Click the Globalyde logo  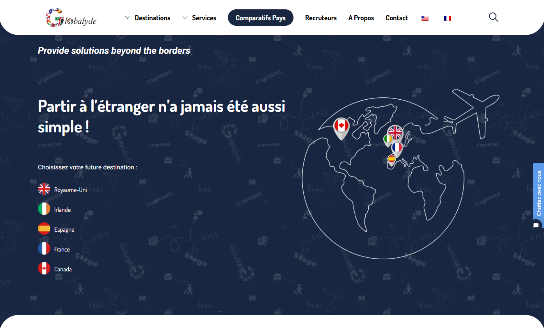pos(71,18)
